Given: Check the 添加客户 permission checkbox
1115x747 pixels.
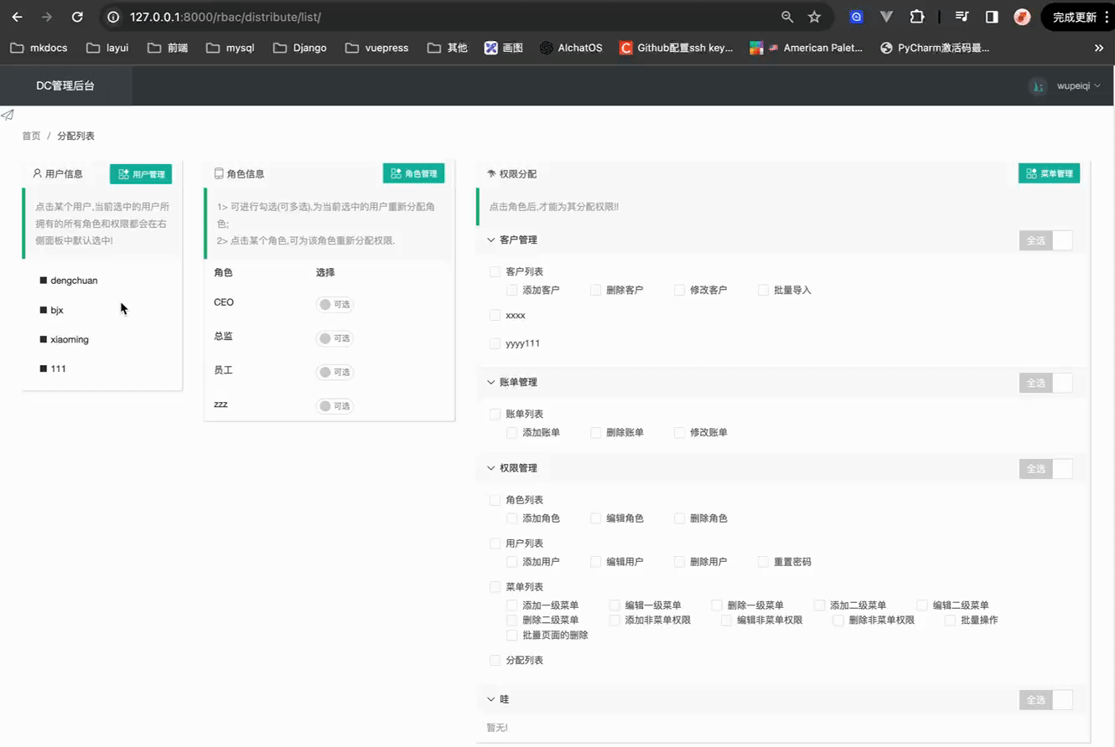Looking at the screenshot, I should [512, 290].
